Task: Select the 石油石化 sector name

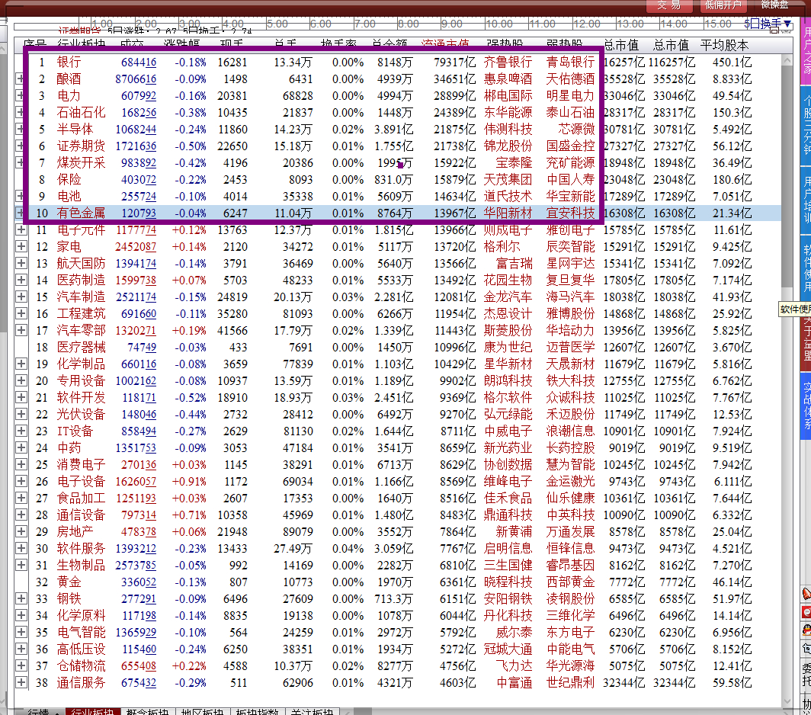Action: 81,112
